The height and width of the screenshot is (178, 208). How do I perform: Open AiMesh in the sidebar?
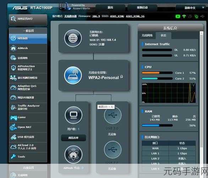point(28,48)
